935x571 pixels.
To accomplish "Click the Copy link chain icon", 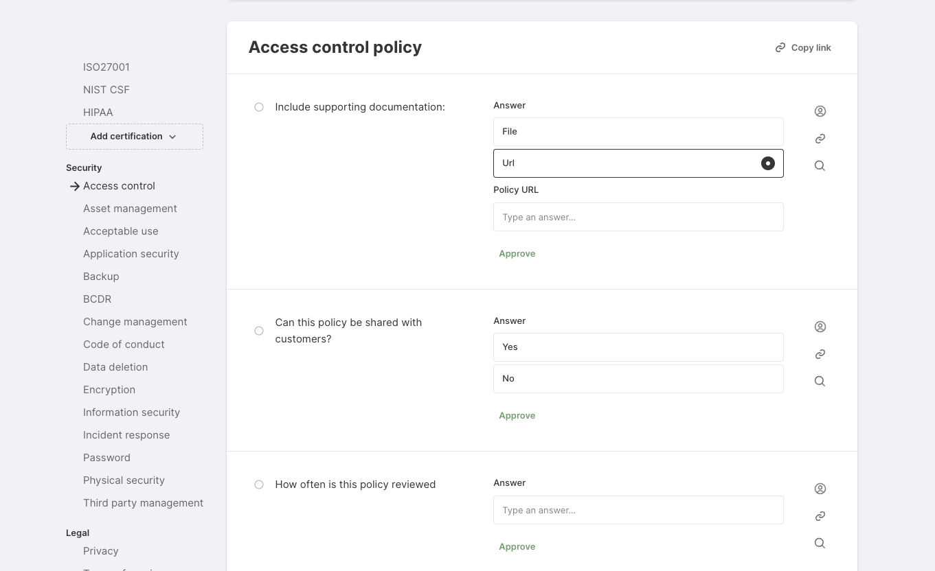I will (780, 47).
